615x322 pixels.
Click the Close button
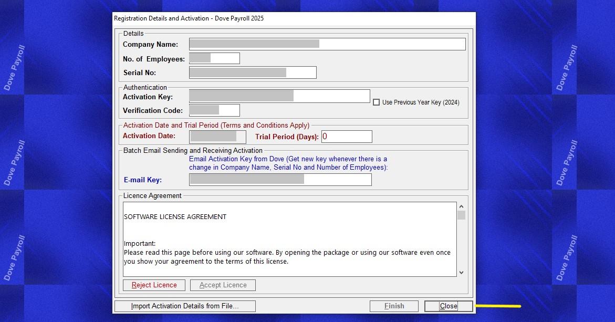(449, 306)
